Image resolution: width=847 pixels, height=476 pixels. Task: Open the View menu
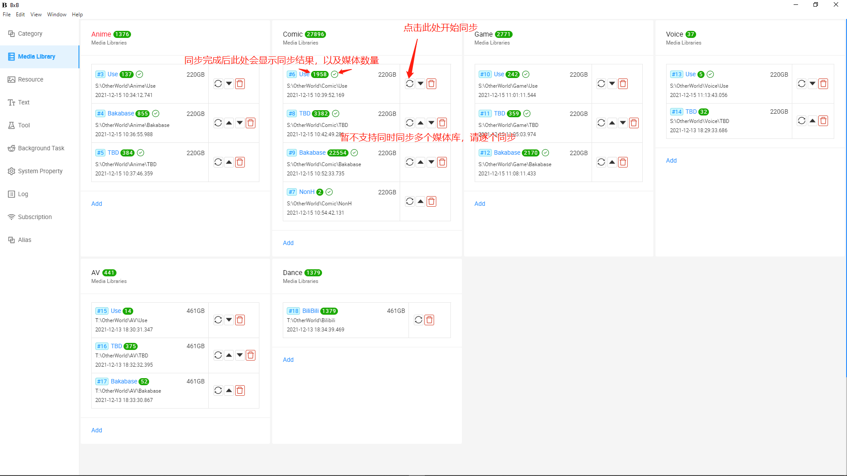coord(36,15)
